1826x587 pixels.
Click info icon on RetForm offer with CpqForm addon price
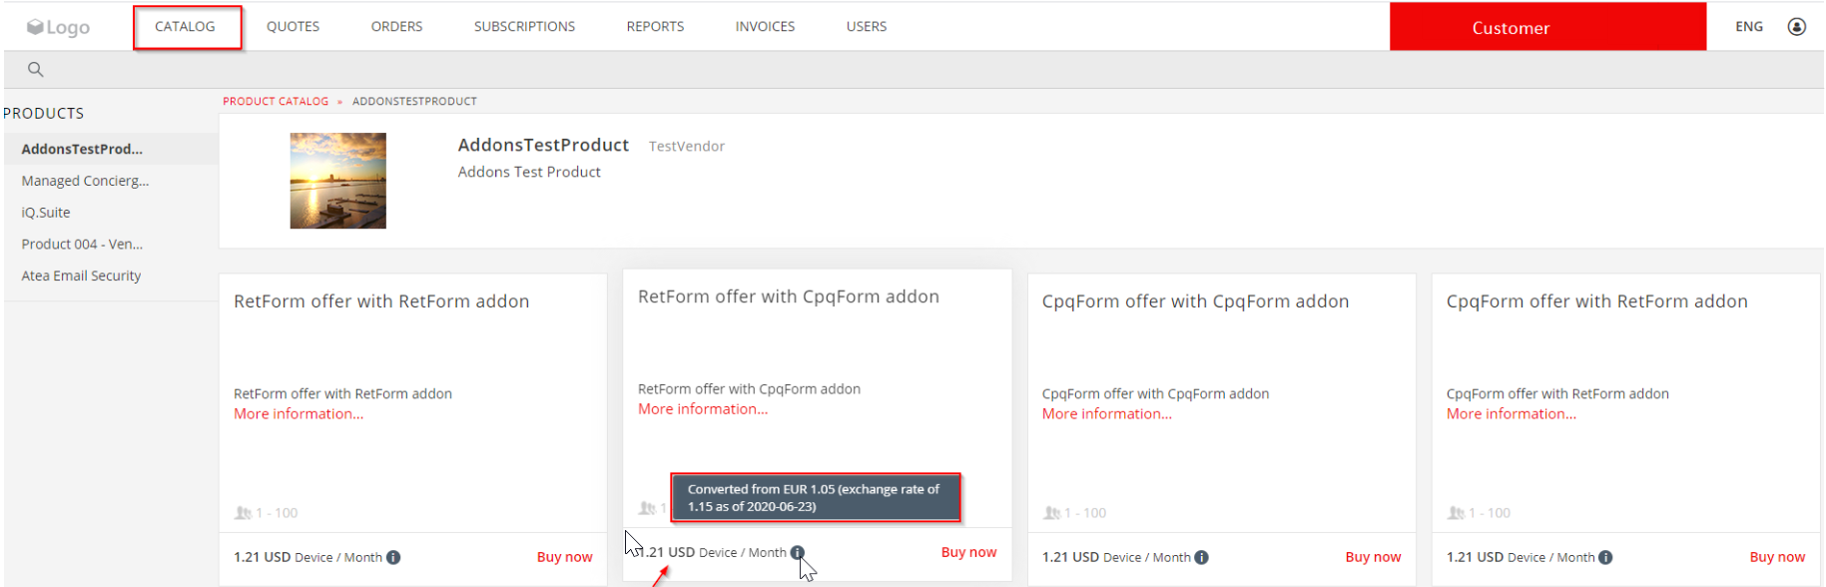coord(797,552)
